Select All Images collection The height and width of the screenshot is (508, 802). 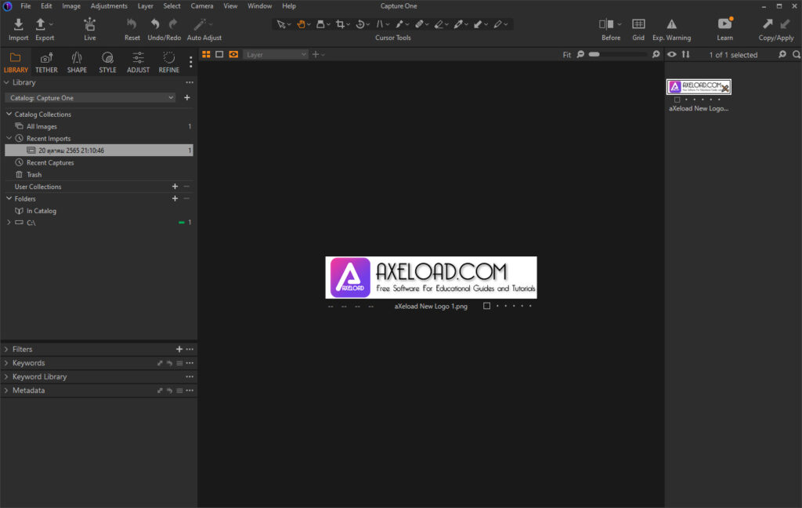click(x=42, y=126)
